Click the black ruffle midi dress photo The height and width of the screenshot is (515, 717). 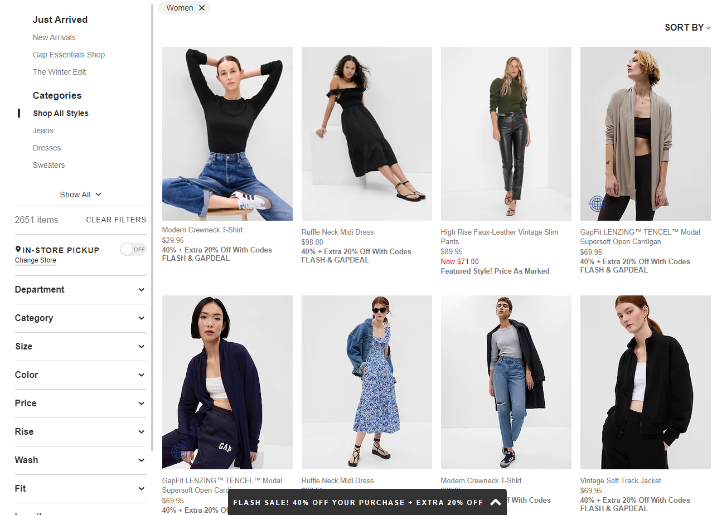click(x=367, y=134)
